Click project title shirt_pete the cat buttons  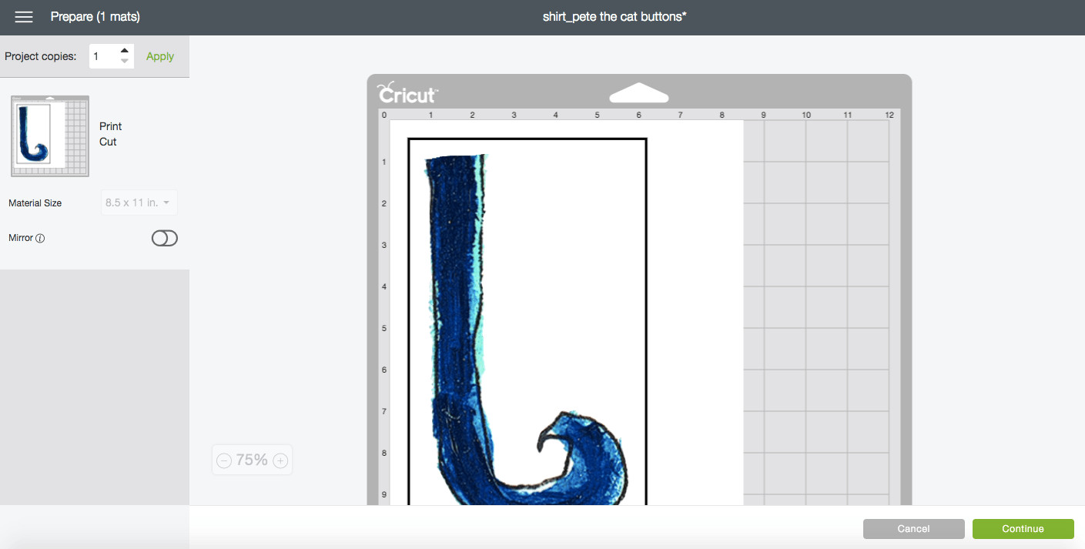[614, 16]
